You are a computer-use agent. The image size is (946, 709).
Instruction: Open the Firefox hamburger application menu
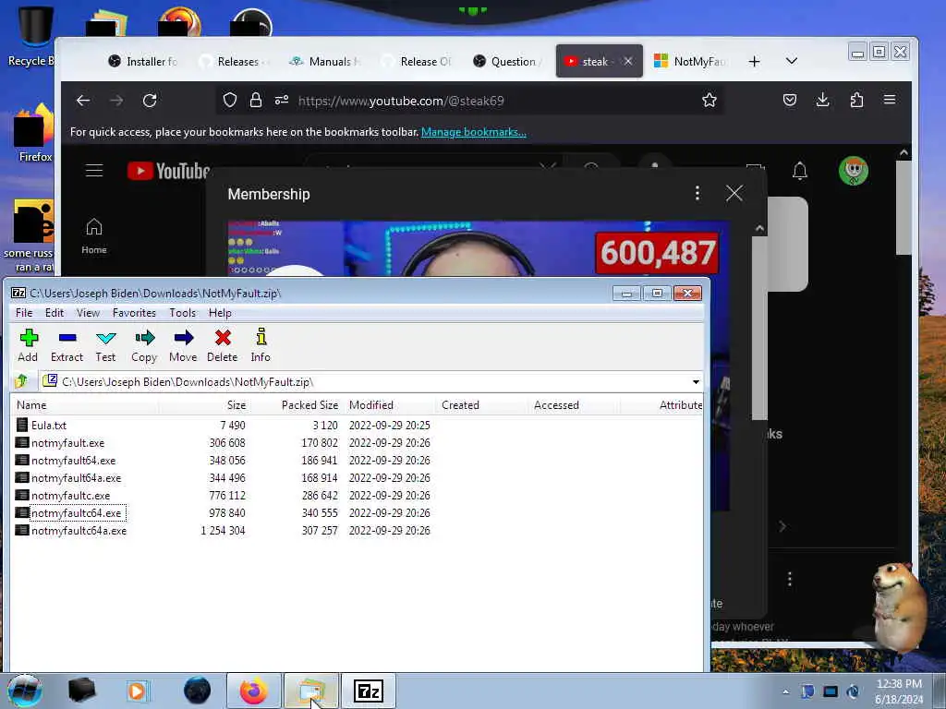tap(890, 100)
